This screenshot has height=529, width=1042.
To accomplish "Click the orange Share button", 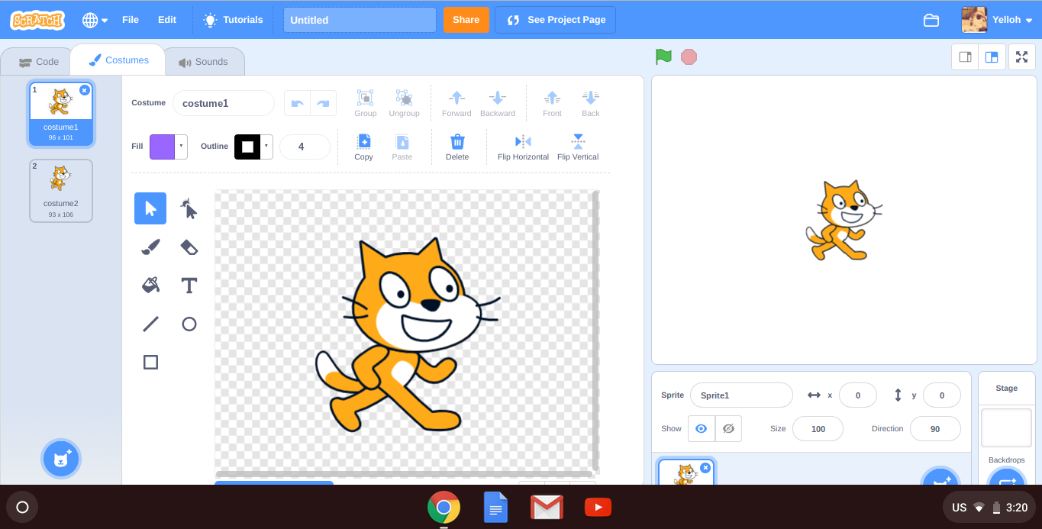I will pos(466,20).
